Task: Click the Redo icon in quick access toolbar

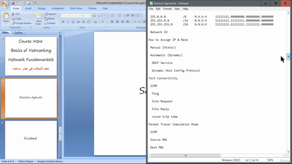Action: (x=24, y=3)
